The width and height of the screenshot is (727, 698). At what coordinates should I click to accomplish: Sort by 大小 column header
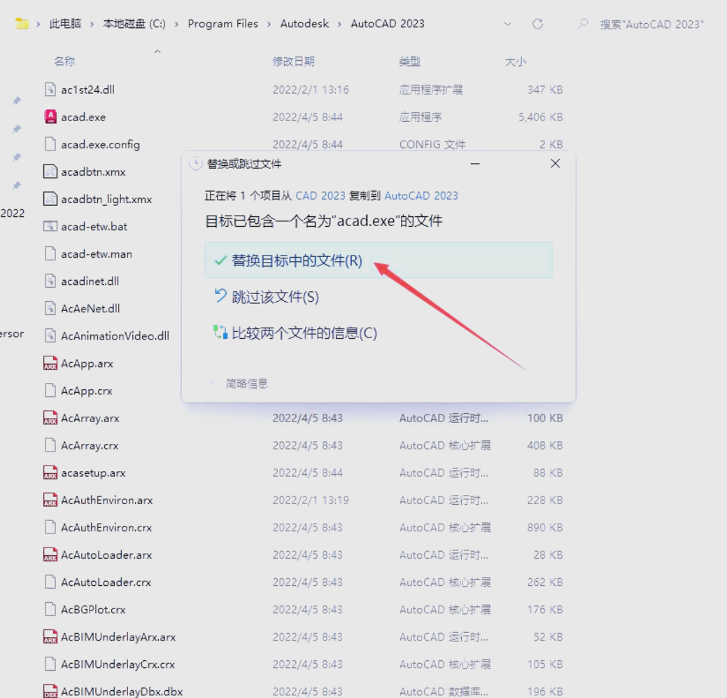pos(516,62)
